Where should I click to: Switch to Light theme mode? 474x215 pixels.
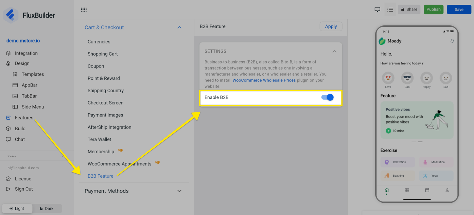[x=17, y=209]
